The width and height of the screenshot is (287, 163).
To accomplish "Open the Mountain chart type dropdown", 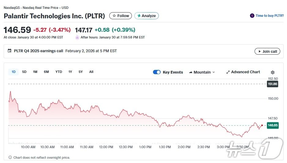I will click(202, 72).
